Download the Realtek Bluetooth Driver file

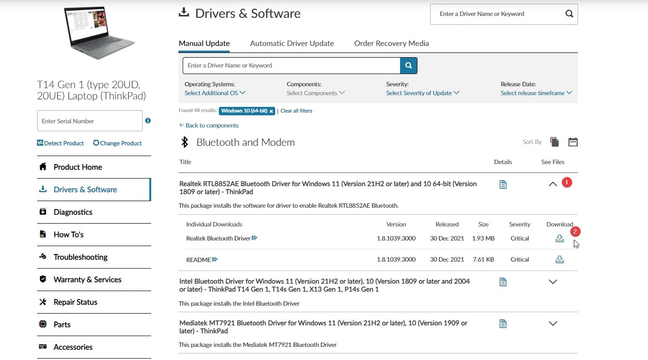pyautogui.click(x=559, y=239)
